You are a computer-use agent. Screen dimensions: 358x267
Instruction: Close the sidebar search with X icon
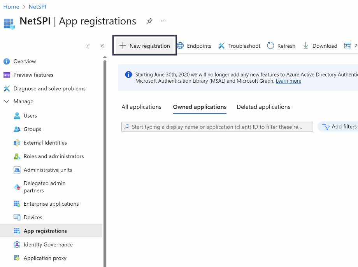pyautogui.click(x=88, y=46)
